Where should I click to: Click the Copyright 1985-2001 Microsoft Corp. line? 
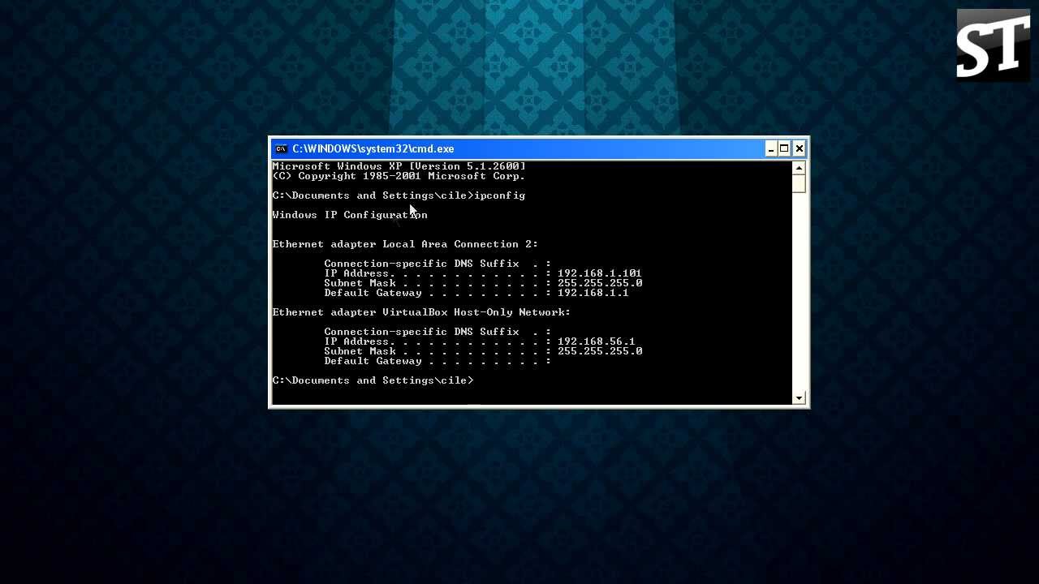pos(399,176)
